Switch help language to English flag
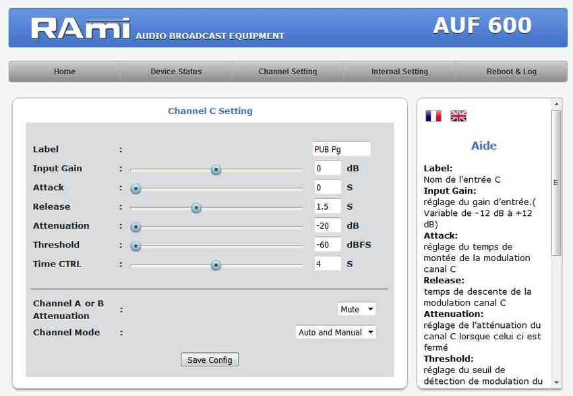573x396 pixels. click(x=458, y=116)
